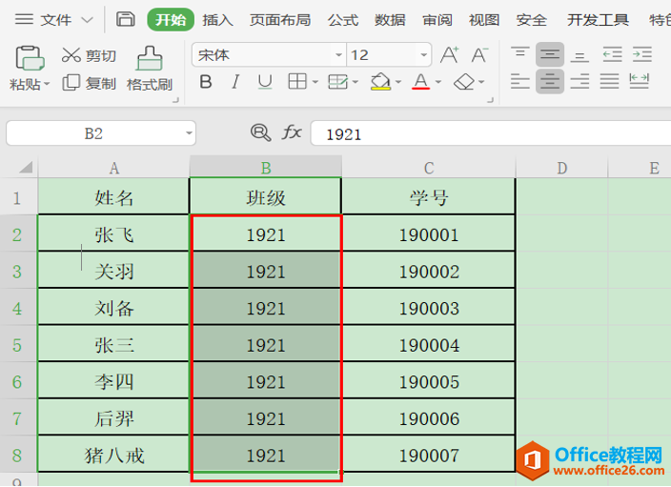Switch to the 数据 tab

click(x=390, y=20)
